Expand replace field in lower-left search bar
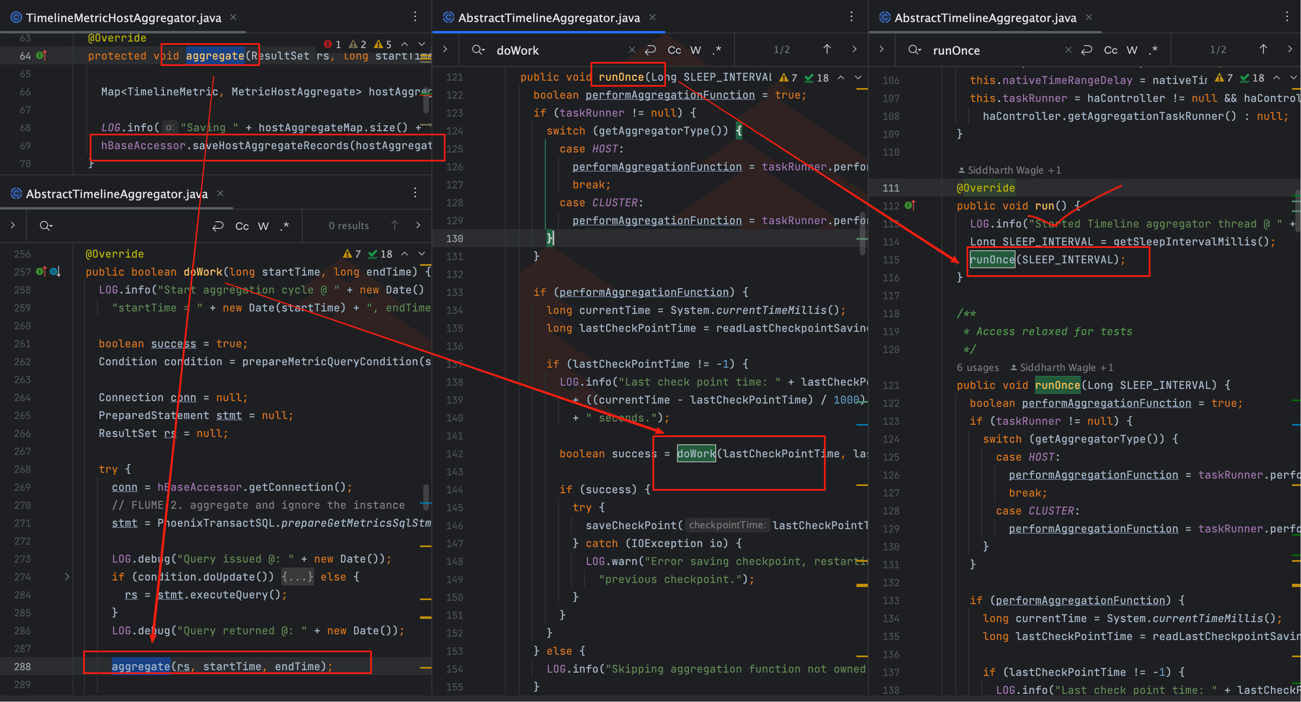 (13, 225)
